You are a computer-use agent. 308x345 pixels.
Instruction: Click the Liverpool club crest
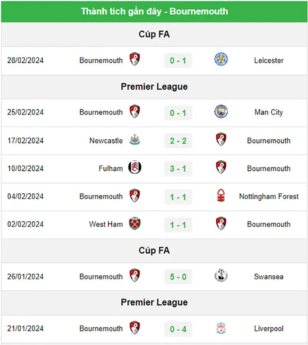221,328
